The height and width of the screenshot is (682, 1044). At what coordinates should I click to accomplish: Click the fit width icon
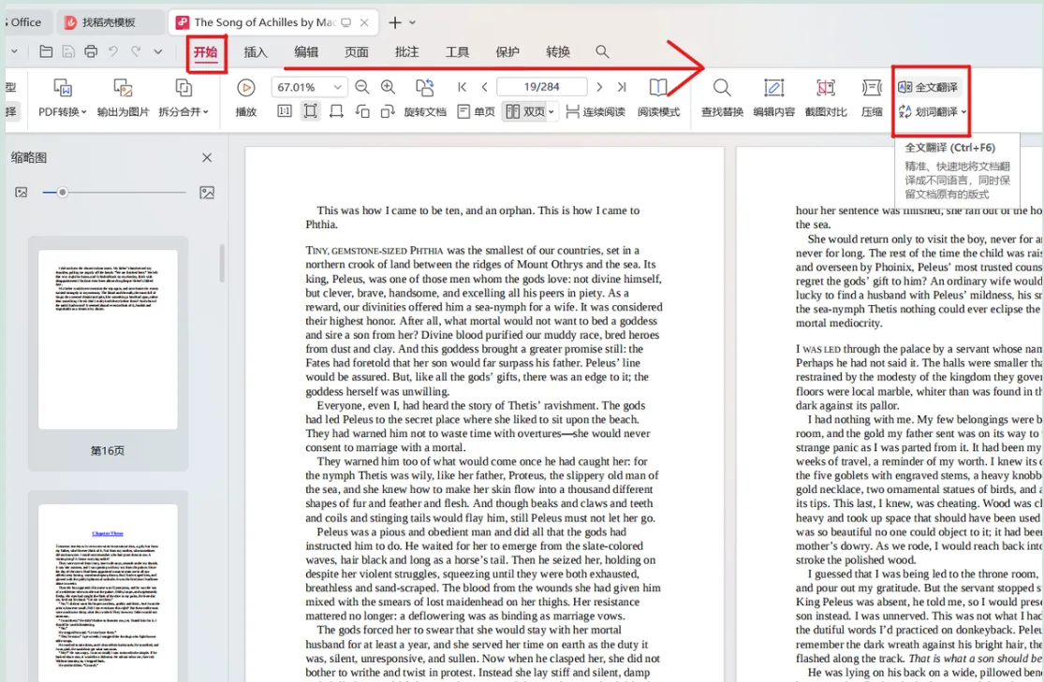tap(336, 111)
